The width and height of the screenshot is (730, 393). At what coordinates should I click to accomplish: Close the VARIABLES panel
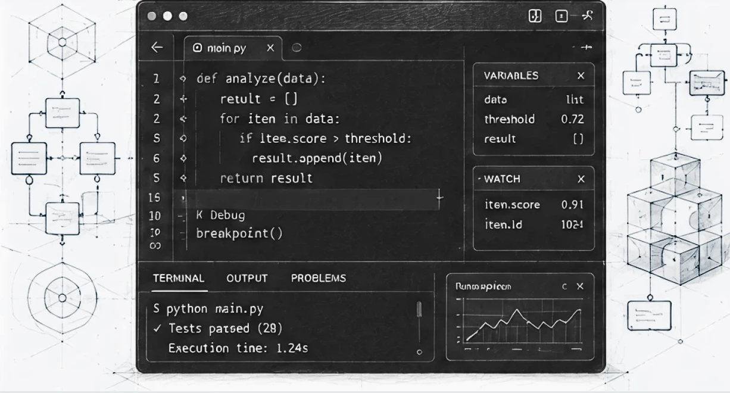pos(581,76)
